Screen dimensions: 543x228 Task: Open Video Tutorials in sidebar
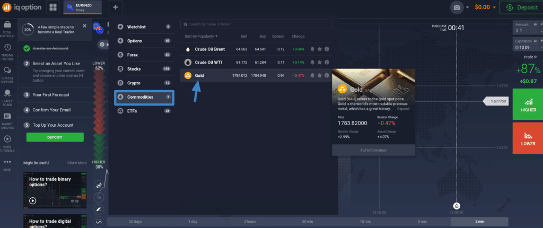pyautogui.click(x=7, y=144)
